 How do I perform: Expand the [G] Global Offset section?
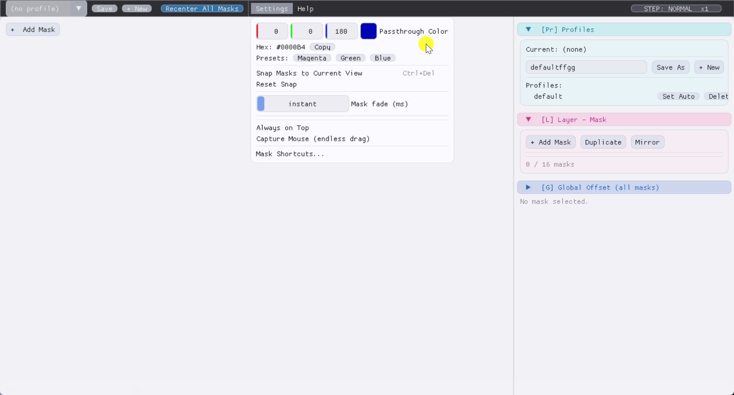point(528,187)
